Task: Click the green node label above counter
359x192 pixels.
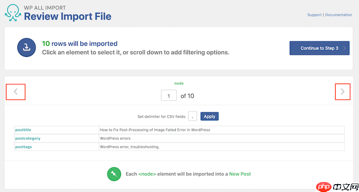Action: (179, 83)
